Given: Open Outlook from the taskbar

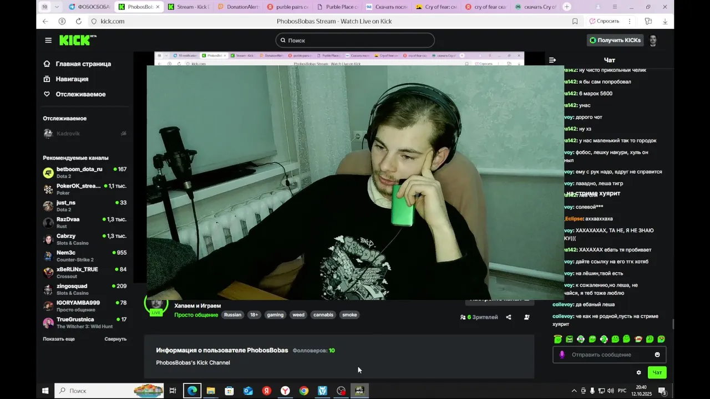Looking at the screenshot, I should pos(248,391).
